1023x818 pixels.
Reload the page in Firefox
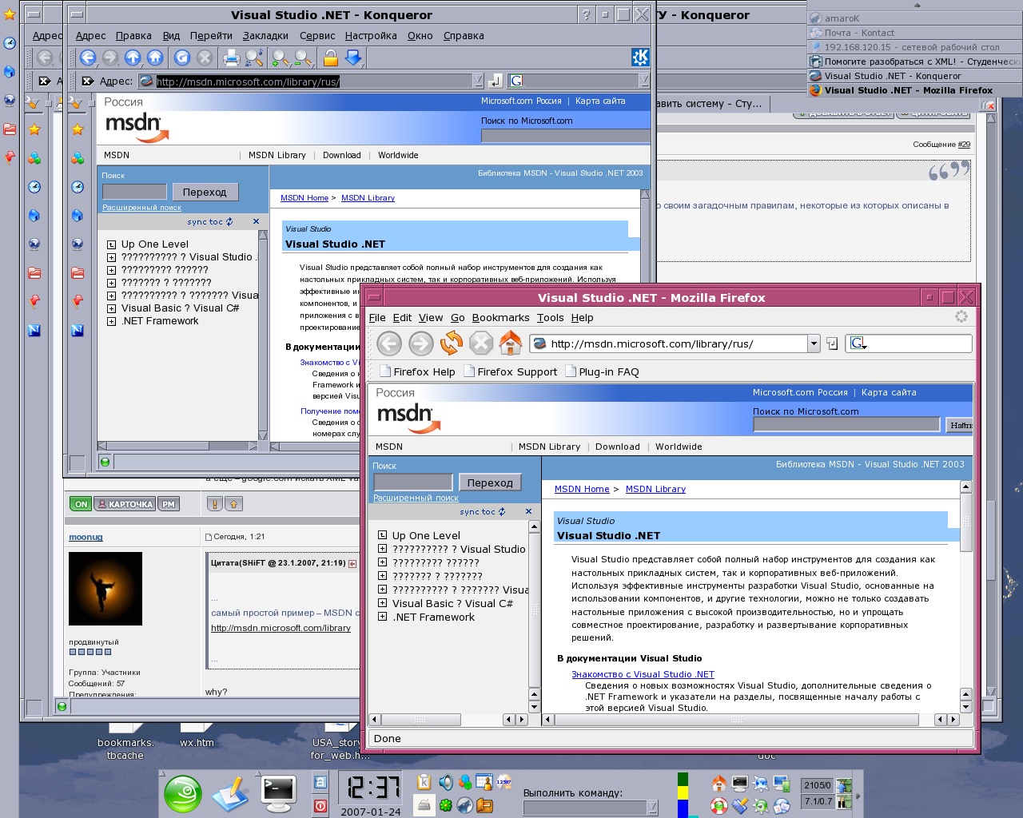(452, 343)
